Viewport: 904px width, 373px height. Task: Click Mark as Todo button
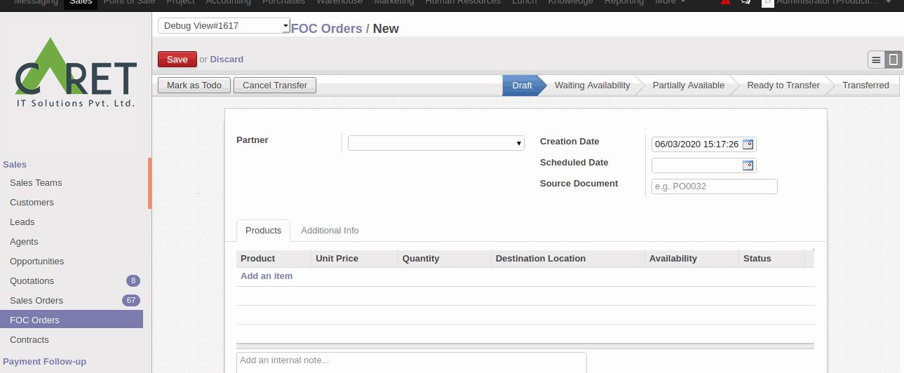194,86
